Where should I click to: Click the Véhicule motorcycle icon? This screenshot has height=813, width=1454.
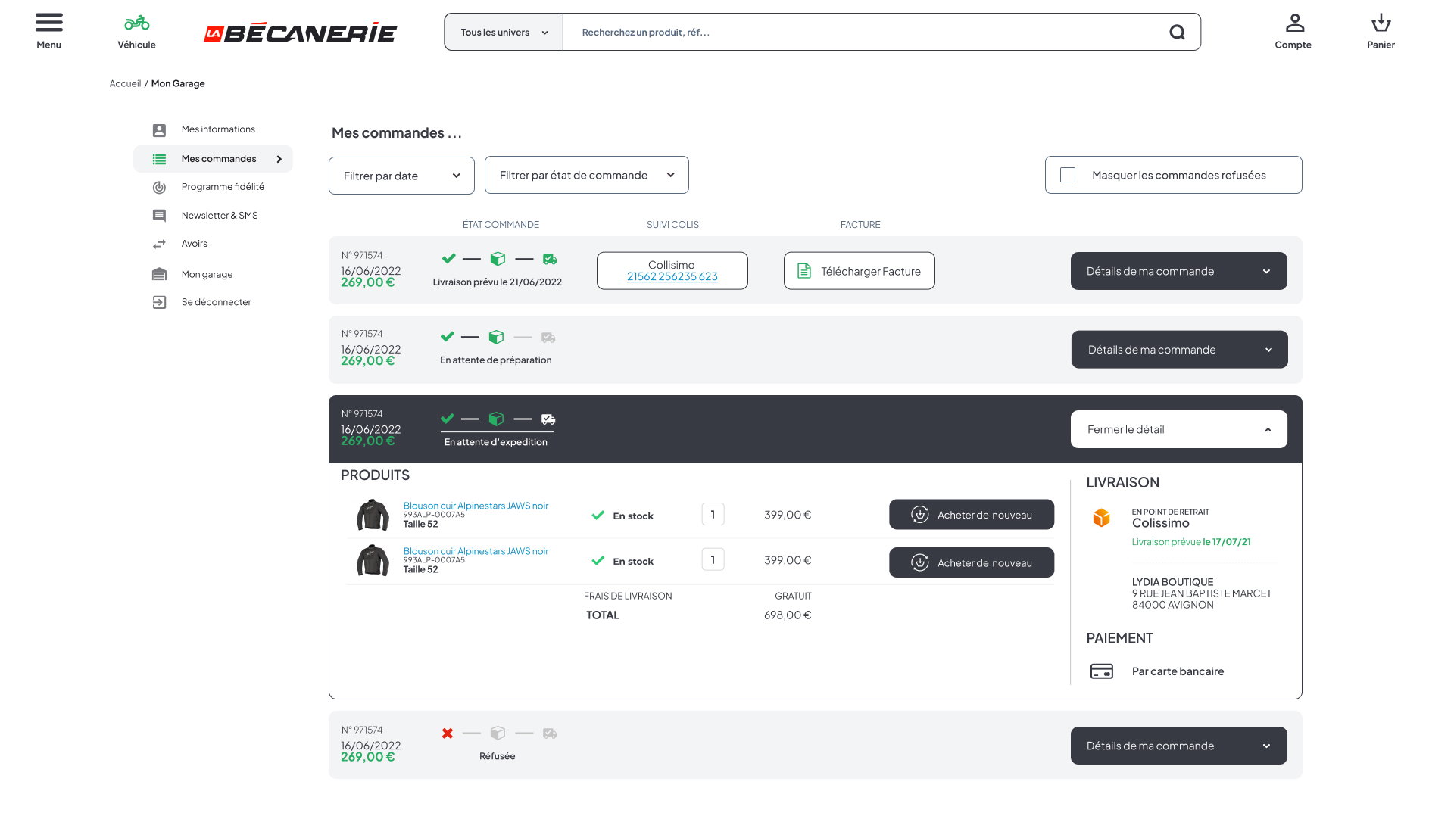tap(136, 23)
